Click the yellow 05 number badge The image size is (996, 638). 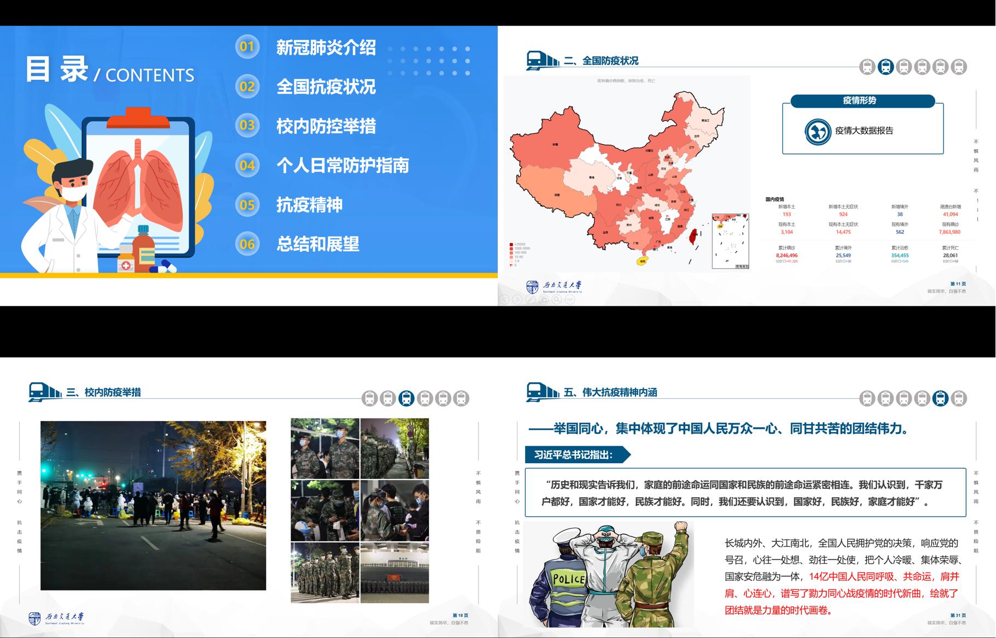click(x=247, y=205)
